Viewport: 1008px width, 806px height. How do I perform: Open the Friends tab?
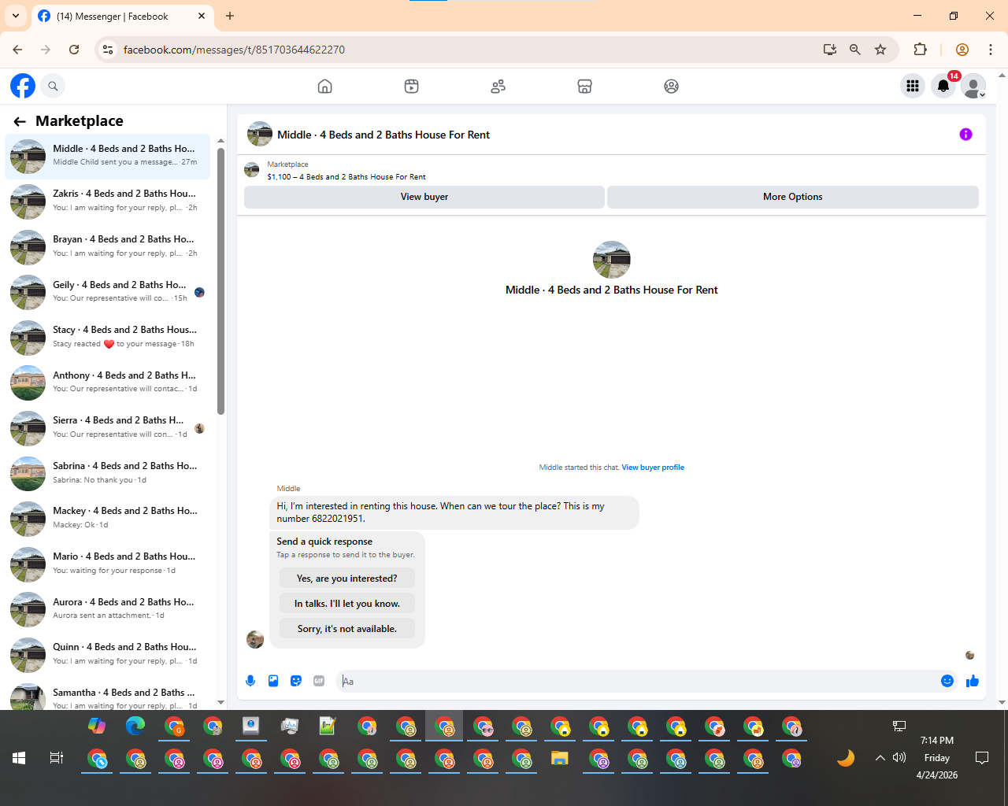point(498,87)
